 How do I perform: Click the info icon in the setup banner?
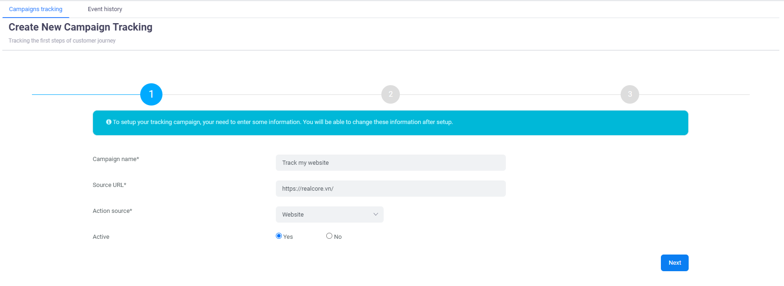pyautogui.click(x=109, y=122)
